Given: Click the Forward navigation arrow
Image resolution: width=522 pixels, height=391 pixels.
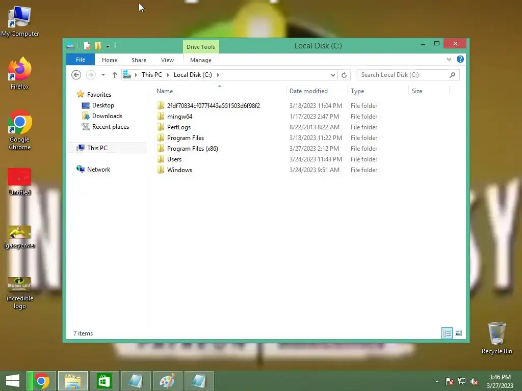Looking at the screenshot, I should point(91,75).
